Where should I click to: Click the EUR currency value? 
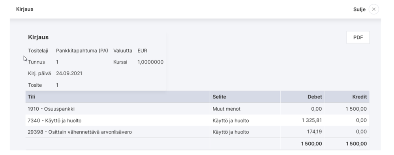click(x=142, y=51)
